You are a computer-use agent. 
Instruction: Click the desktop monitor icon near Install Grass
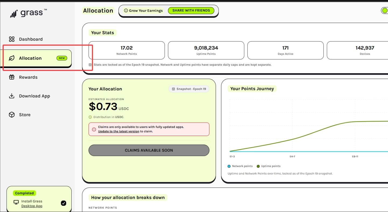click(16, 202)
